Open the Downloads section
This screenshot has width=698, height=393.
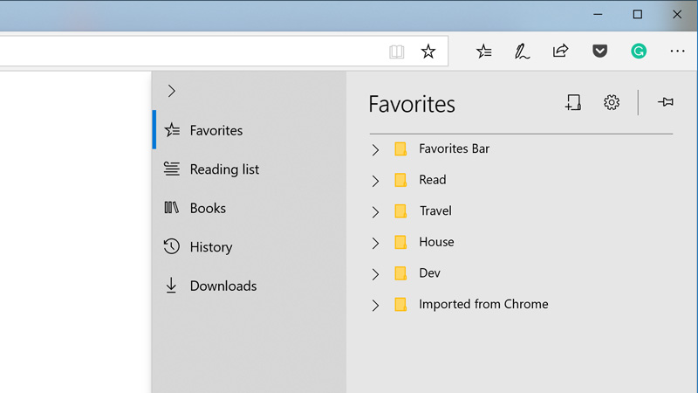(222, 286)
